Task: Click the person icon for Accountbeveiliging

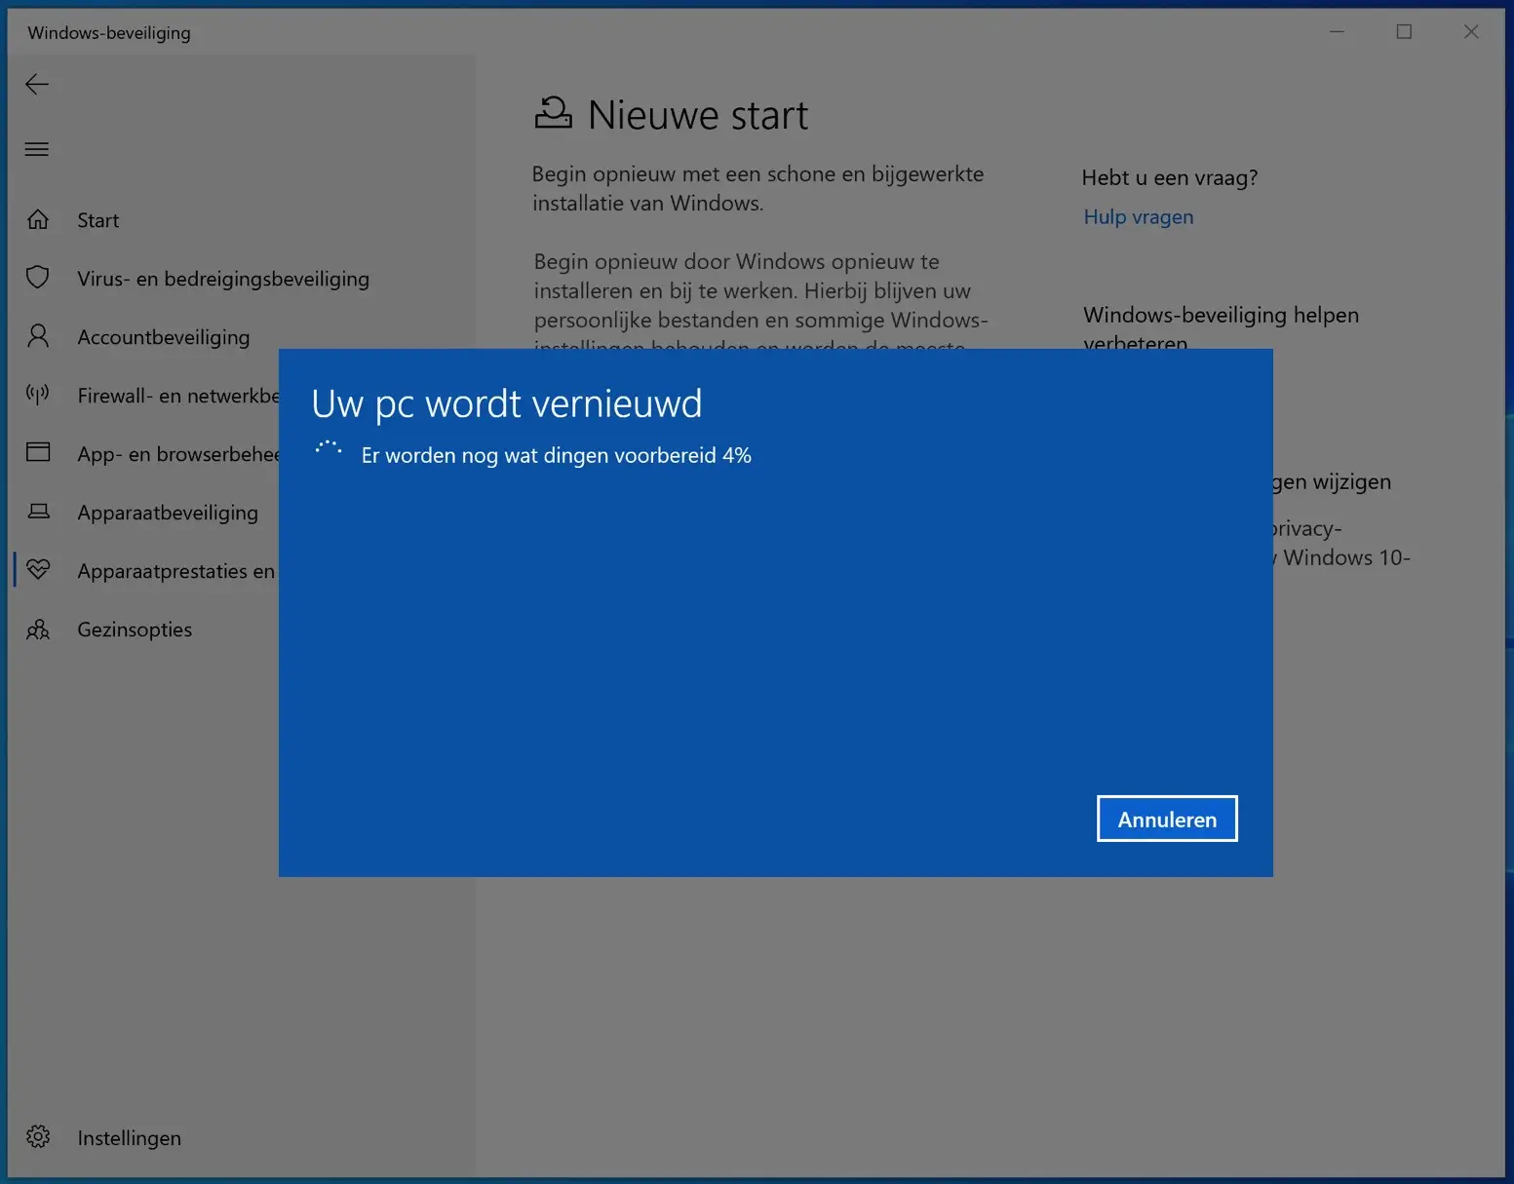Action: pos(38,336)
